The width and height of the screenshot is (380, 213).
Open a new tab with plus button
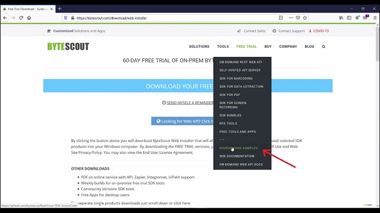pyautogui.click(x=60, y=9)
